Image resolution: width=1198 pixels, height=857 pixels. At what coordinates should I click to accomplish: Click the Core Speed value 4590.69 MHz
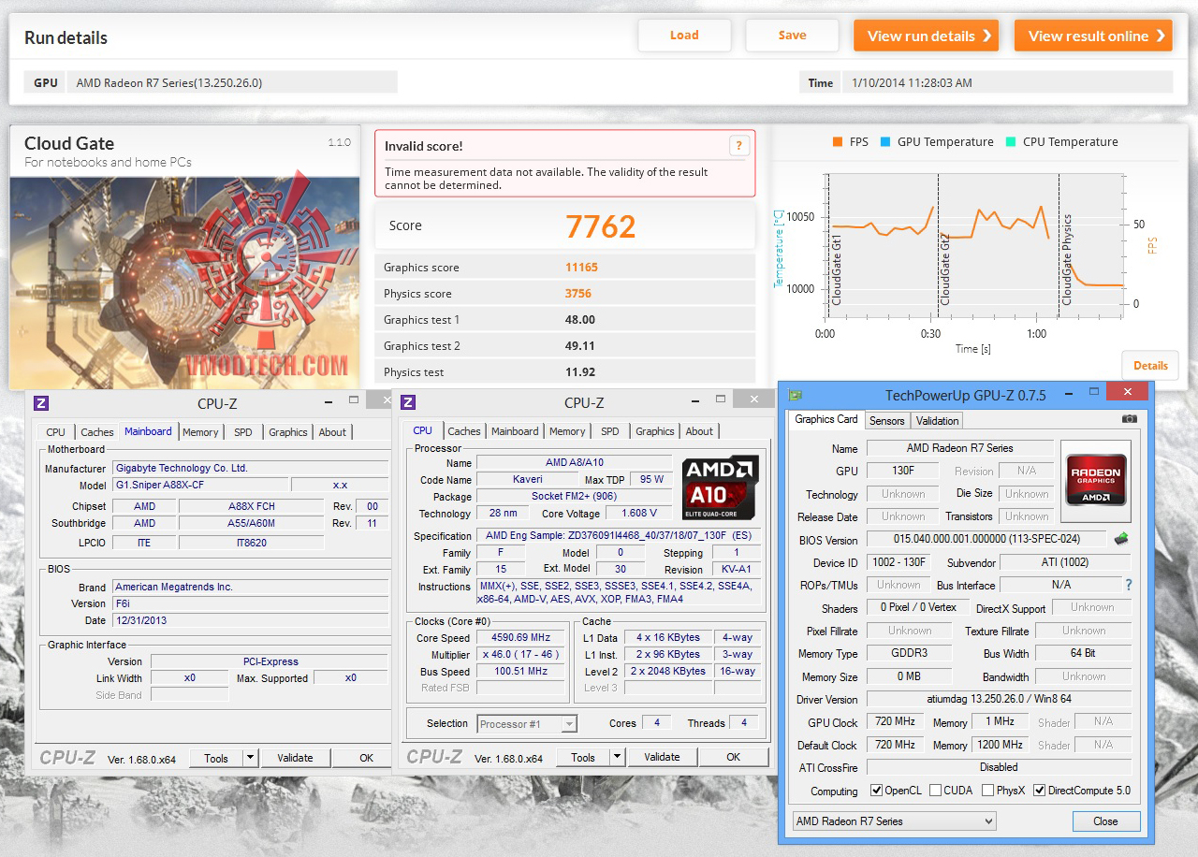click(x=521, y=637)
